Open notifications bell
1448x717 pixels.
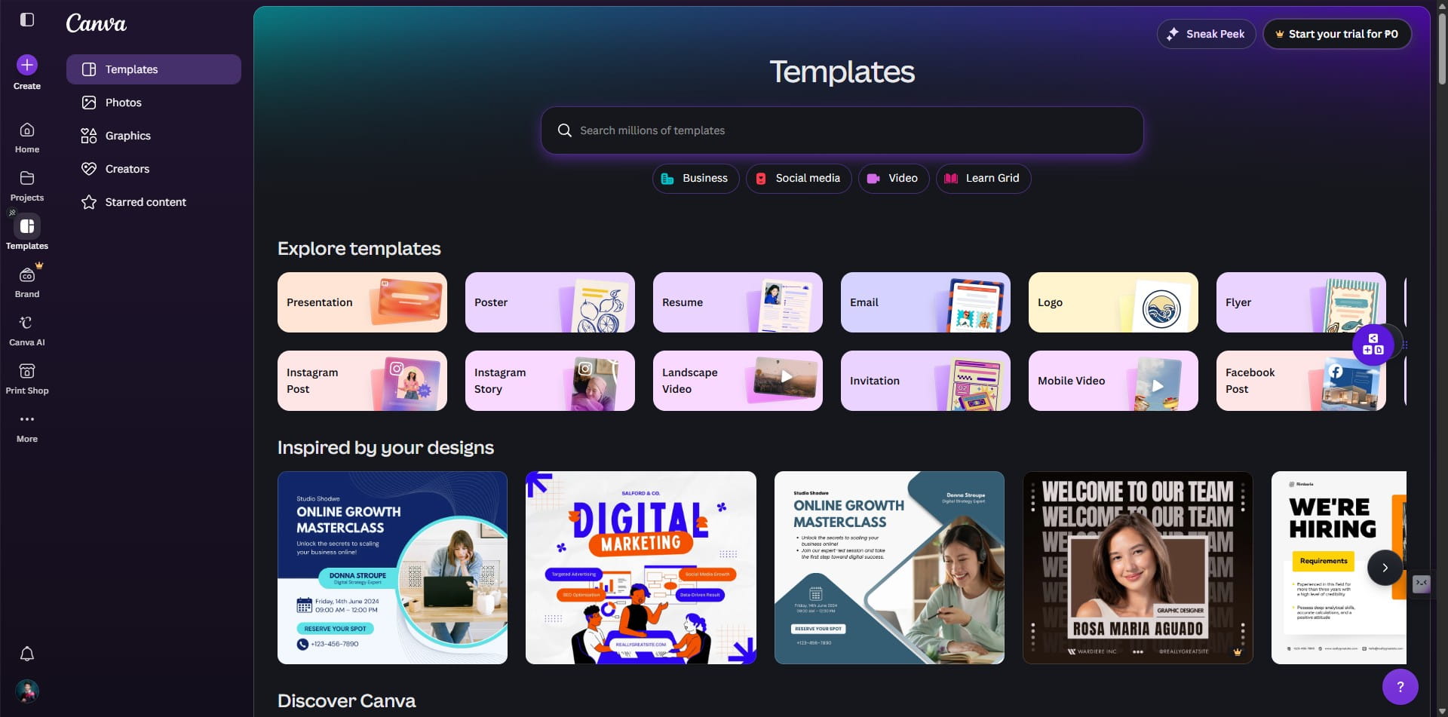pos(27,654)
